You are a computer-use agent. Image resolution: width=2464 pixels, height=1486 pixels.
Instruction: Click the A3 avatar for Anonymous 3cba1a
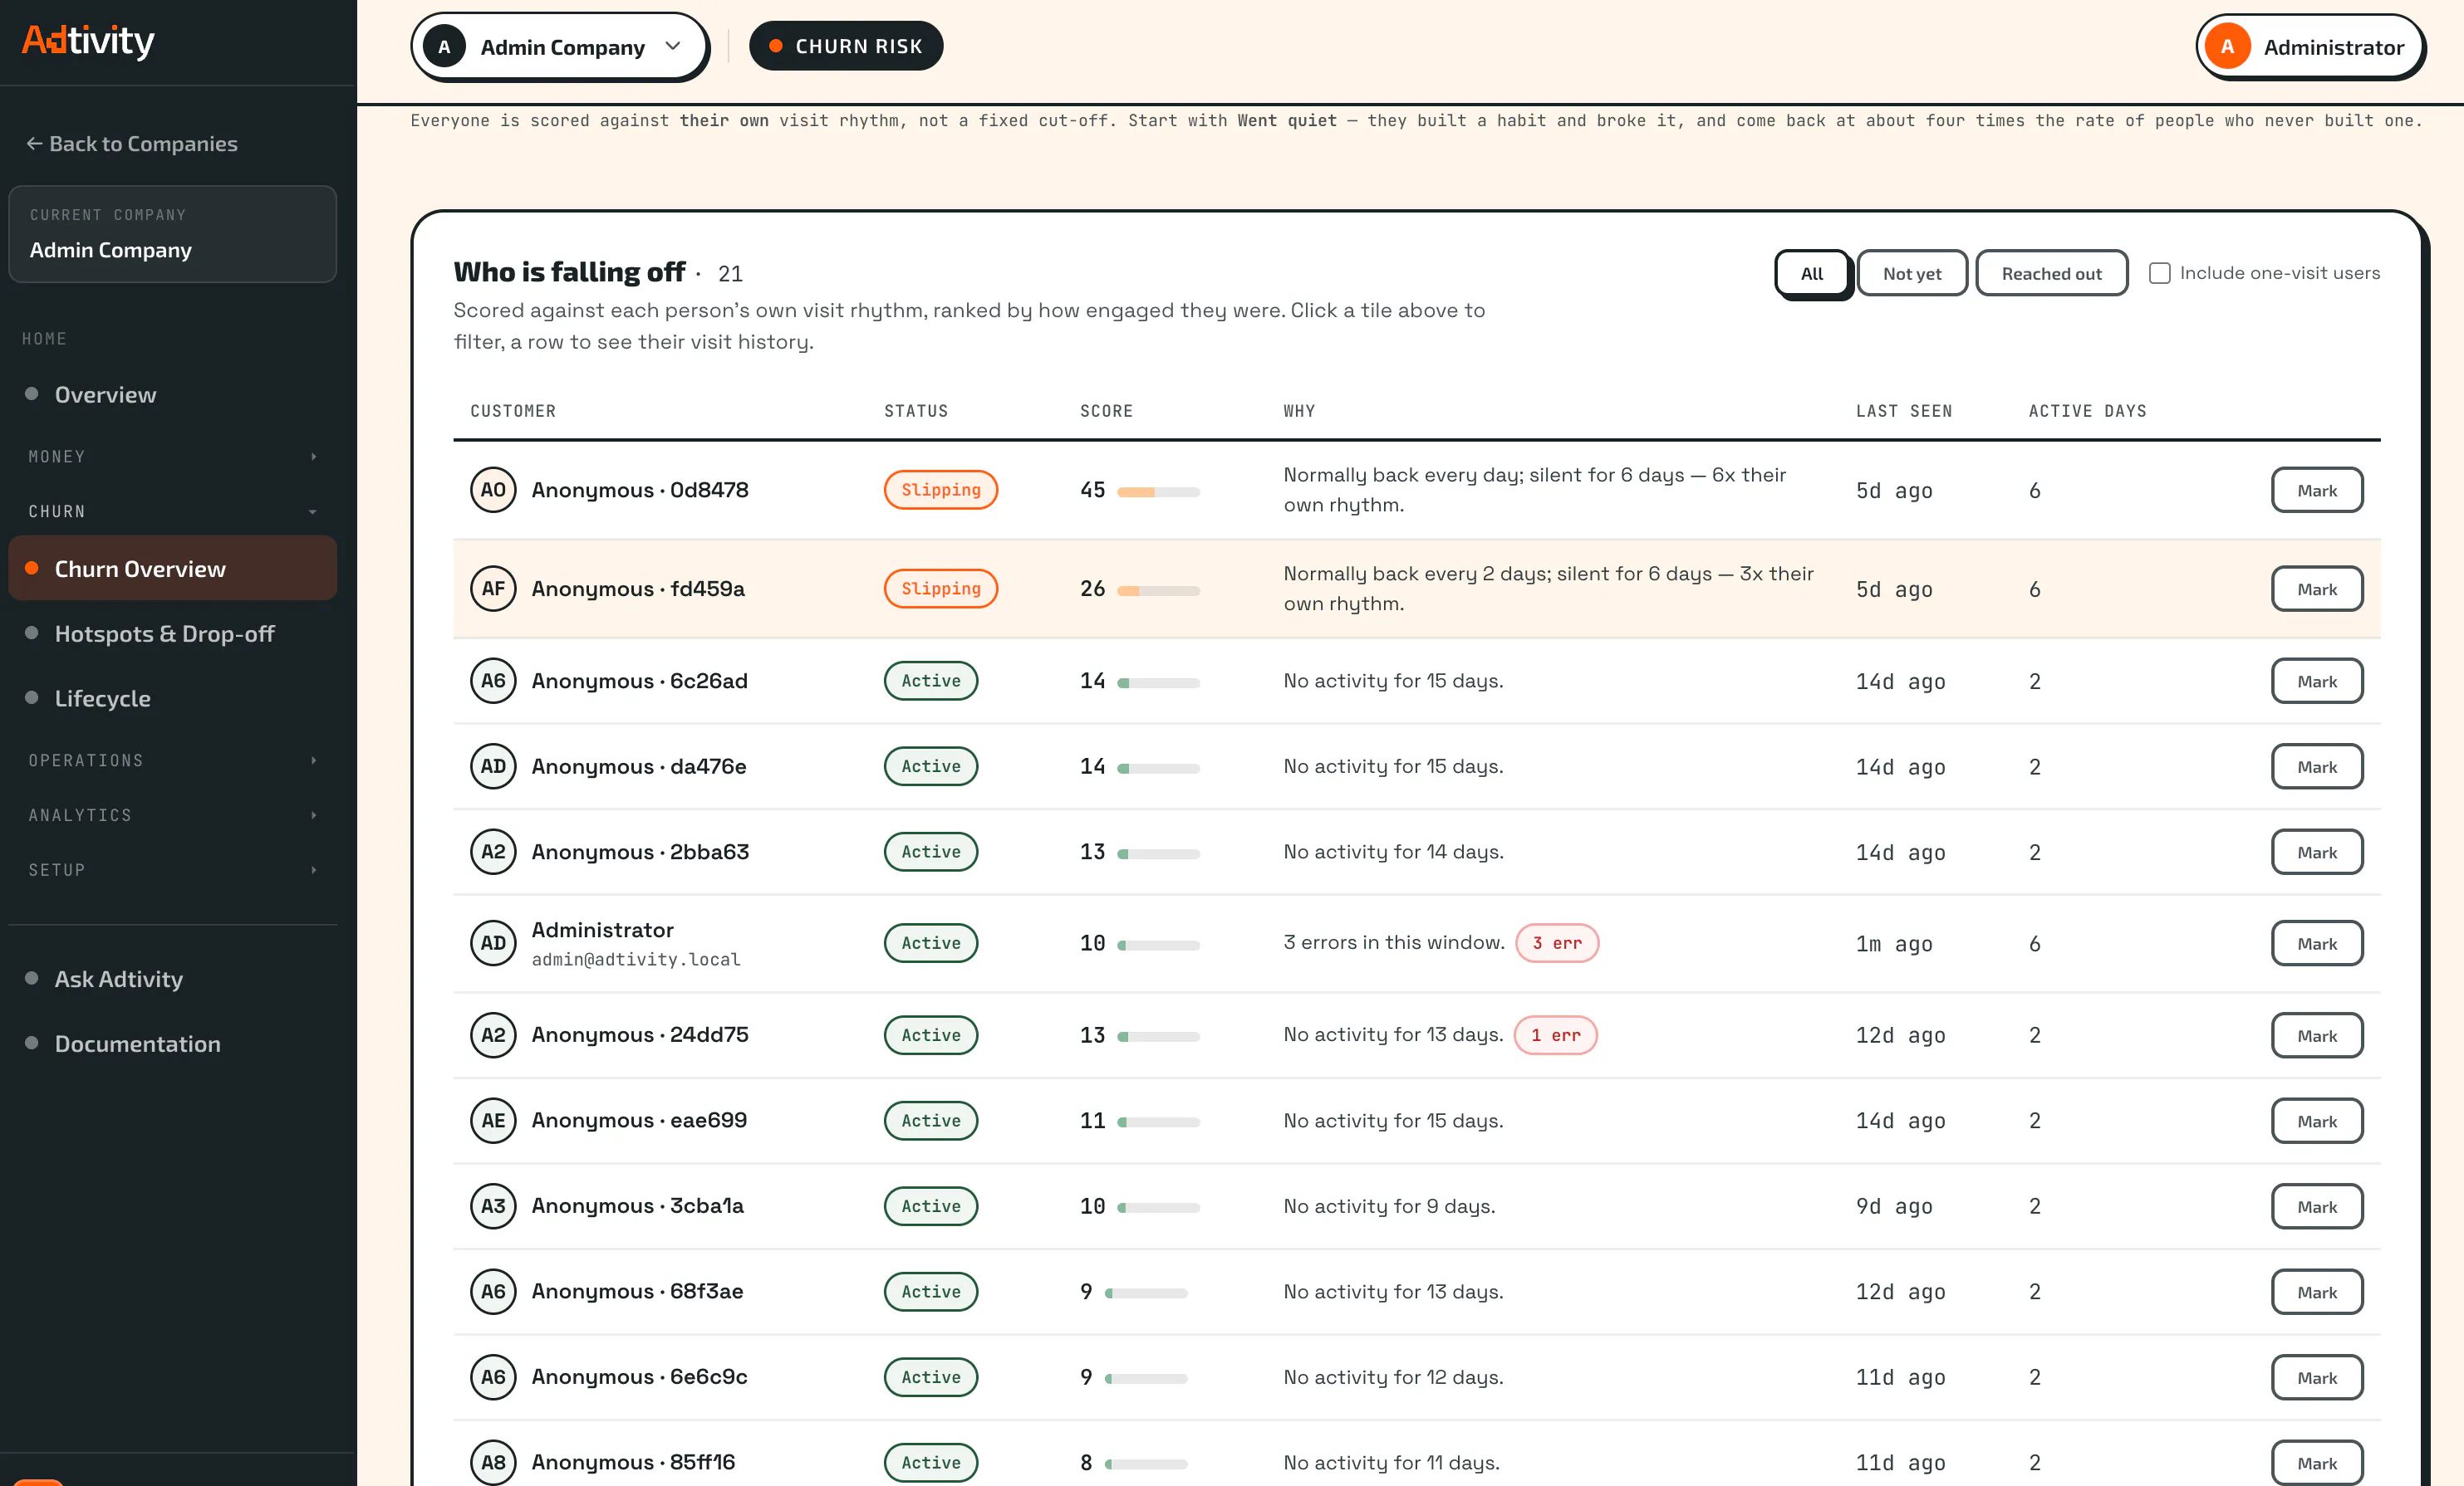coord(493,1206)
